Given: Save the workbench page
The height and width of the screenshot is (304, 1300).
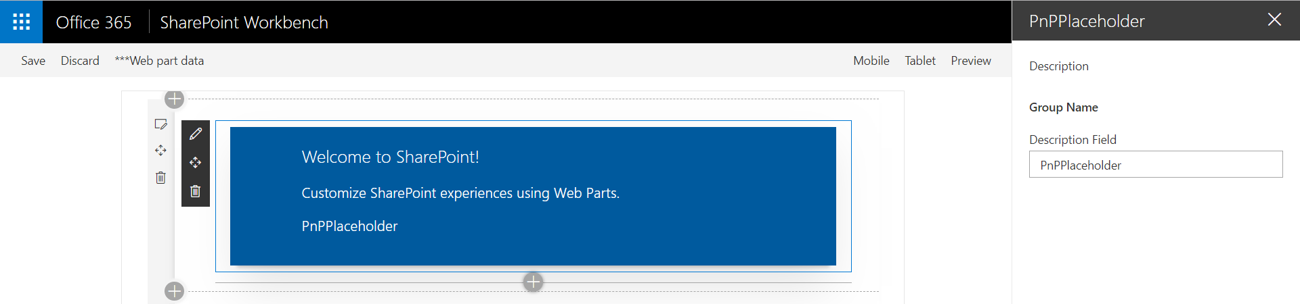Looking at the screenshot, I should coord(33,61).
